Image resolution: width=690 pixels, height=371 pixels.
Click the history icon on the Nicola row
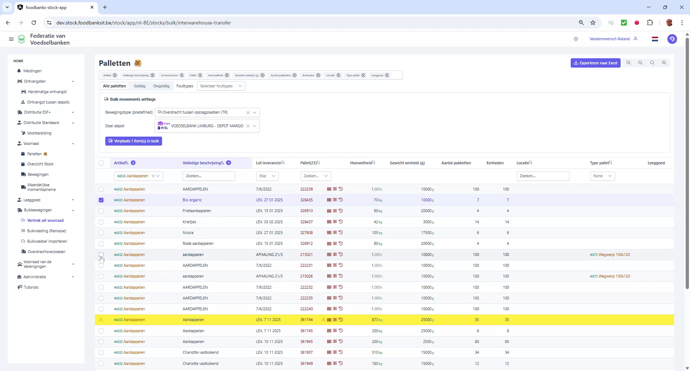(341, 233)
